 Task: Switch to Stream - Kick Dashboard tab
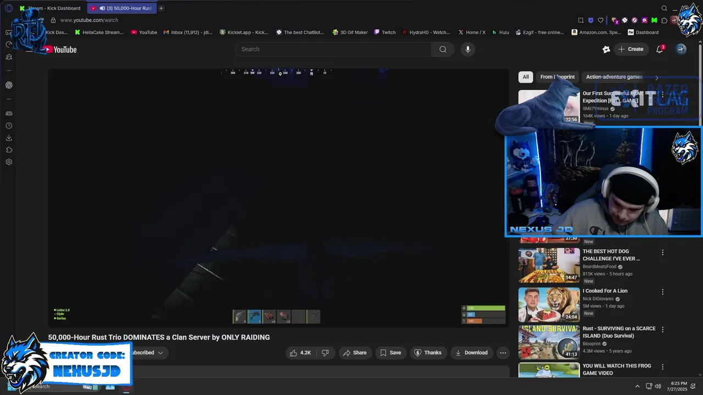tap(51, 8)
